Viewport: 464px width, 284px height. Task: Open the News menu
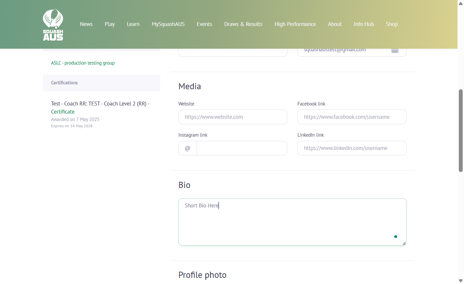(86, 24)
